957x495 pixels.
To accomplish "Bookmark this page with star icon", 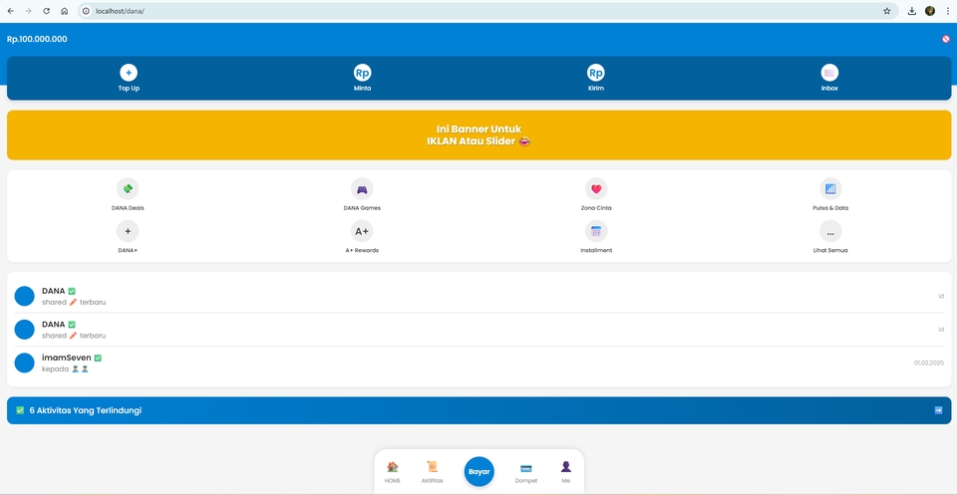I will [887, 11].
